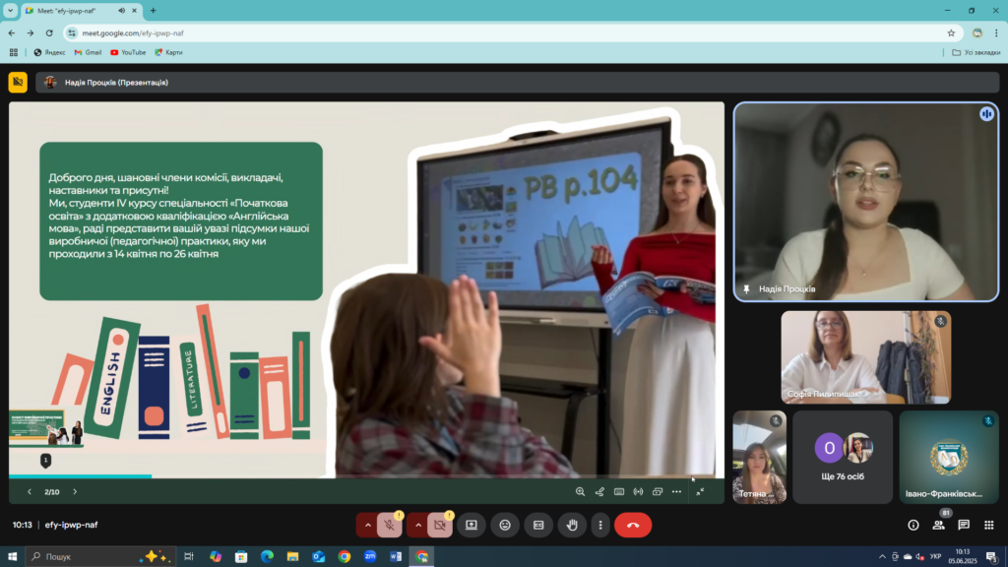Leave the call with red hang-up button

pyautogui.click(x=633, y=526)
